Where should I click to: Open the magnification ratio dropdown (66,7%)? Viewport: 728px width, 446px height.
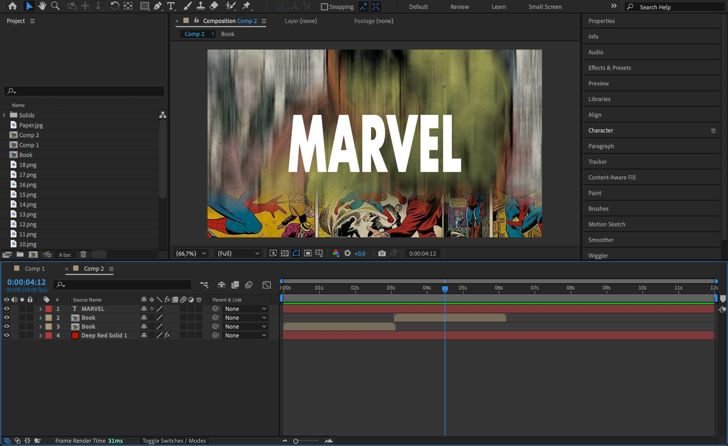(x=191, y=253)
